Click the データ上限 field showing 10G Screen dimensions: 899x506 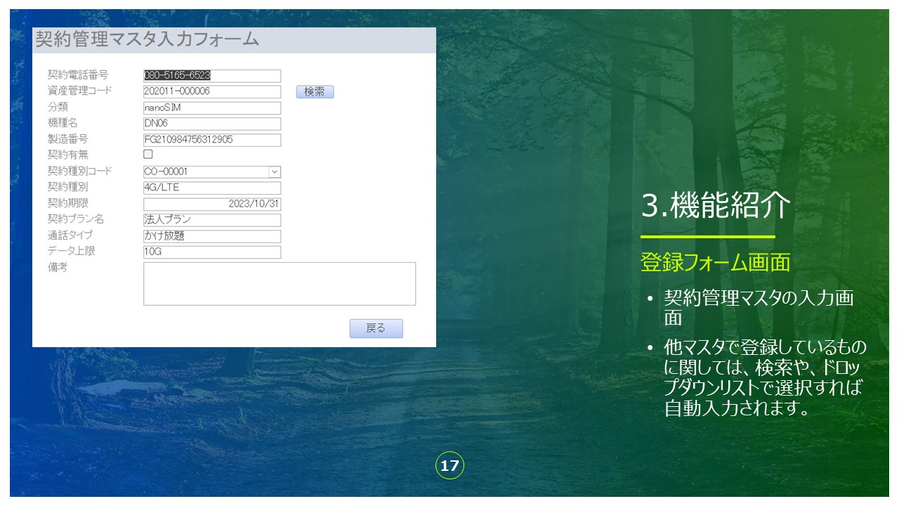211,252
